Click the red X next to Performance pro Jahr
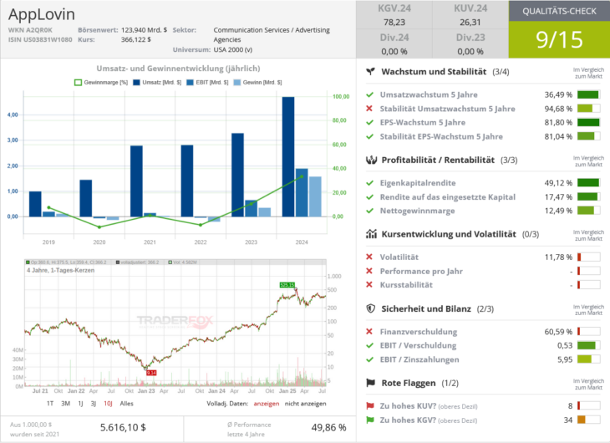Screen dimensions: 610x443 click(369, 271)
